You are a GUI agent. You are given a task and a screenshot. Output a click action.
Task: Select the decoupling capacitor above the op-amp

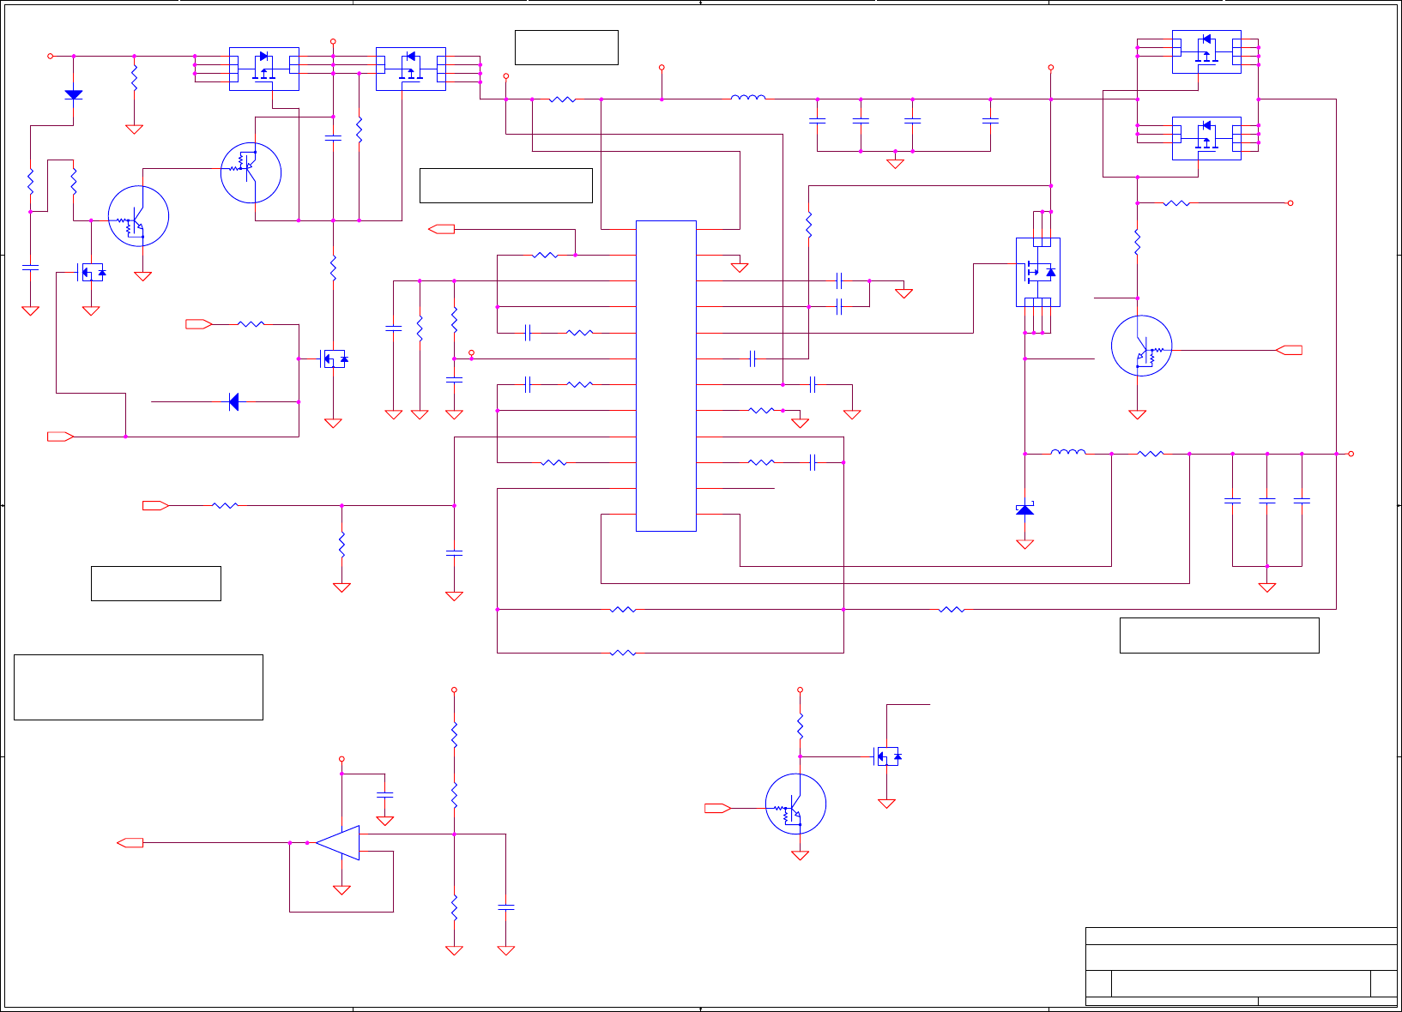385,794
